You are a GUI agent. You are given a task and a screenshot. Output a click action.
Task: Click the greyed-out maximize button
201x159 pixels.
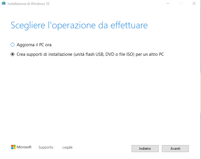[181, 4]
